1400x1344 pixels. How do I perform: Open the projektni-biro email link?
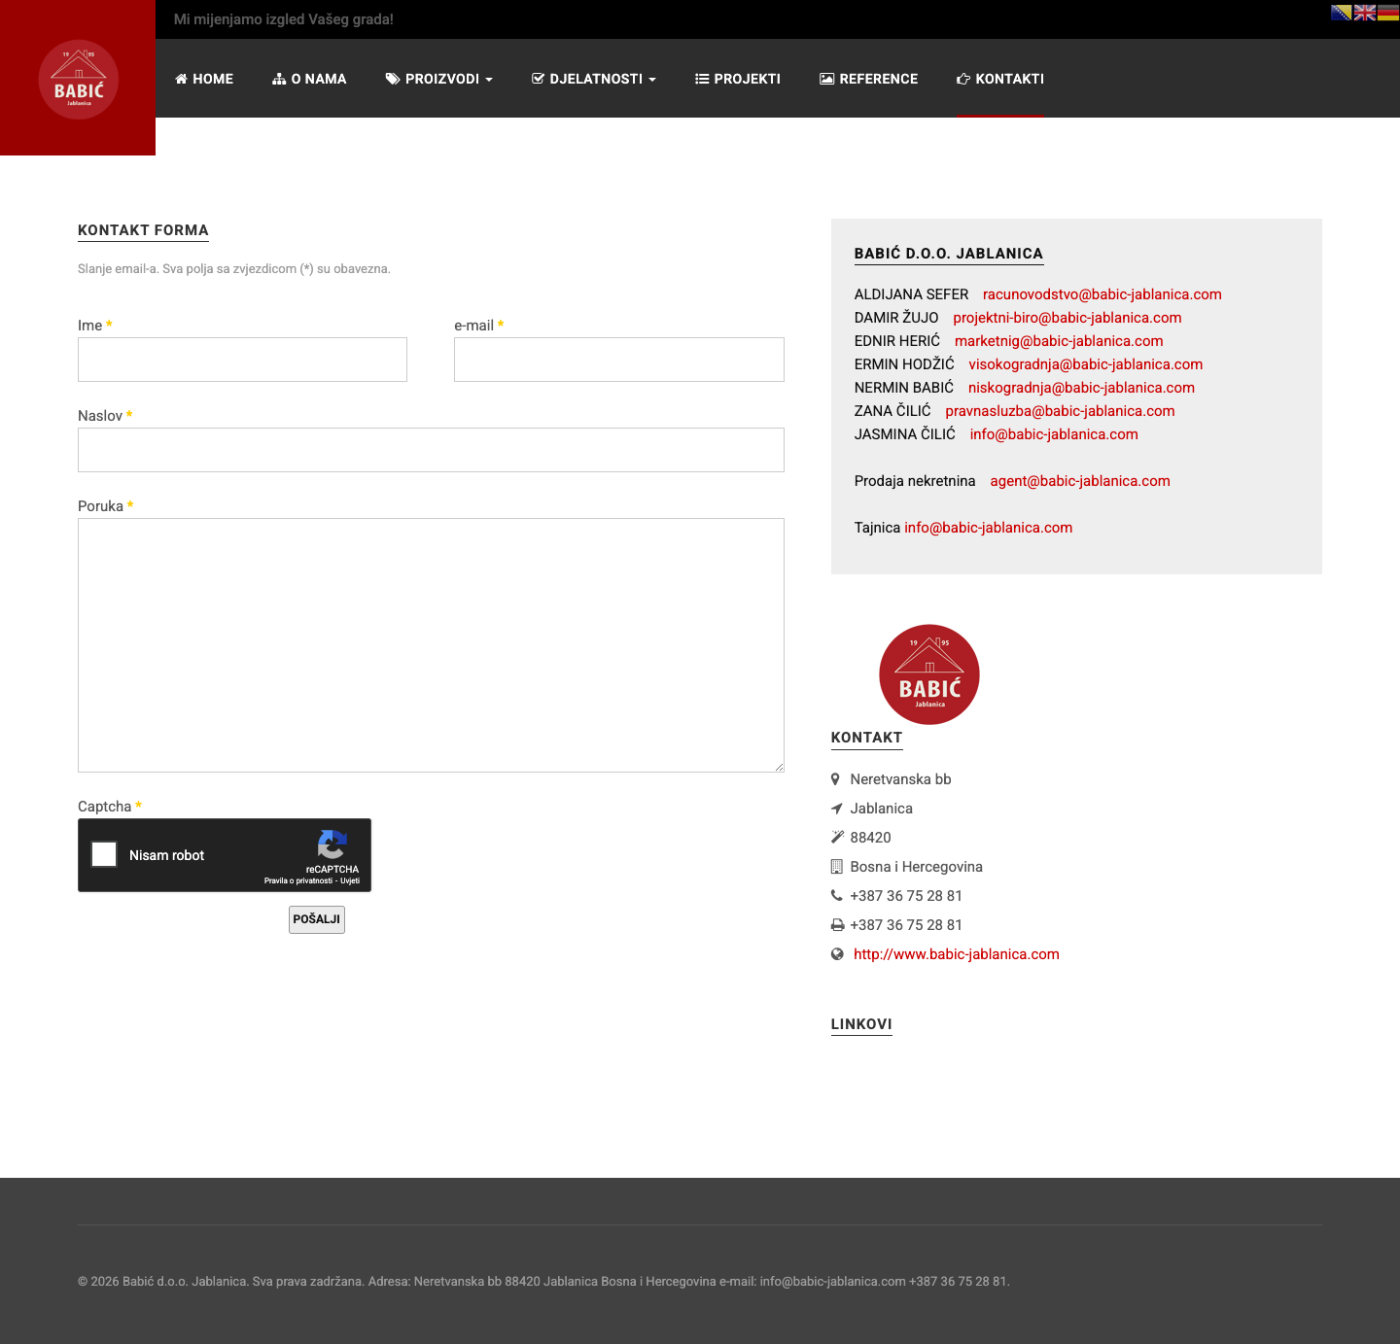coord(1067,318)
